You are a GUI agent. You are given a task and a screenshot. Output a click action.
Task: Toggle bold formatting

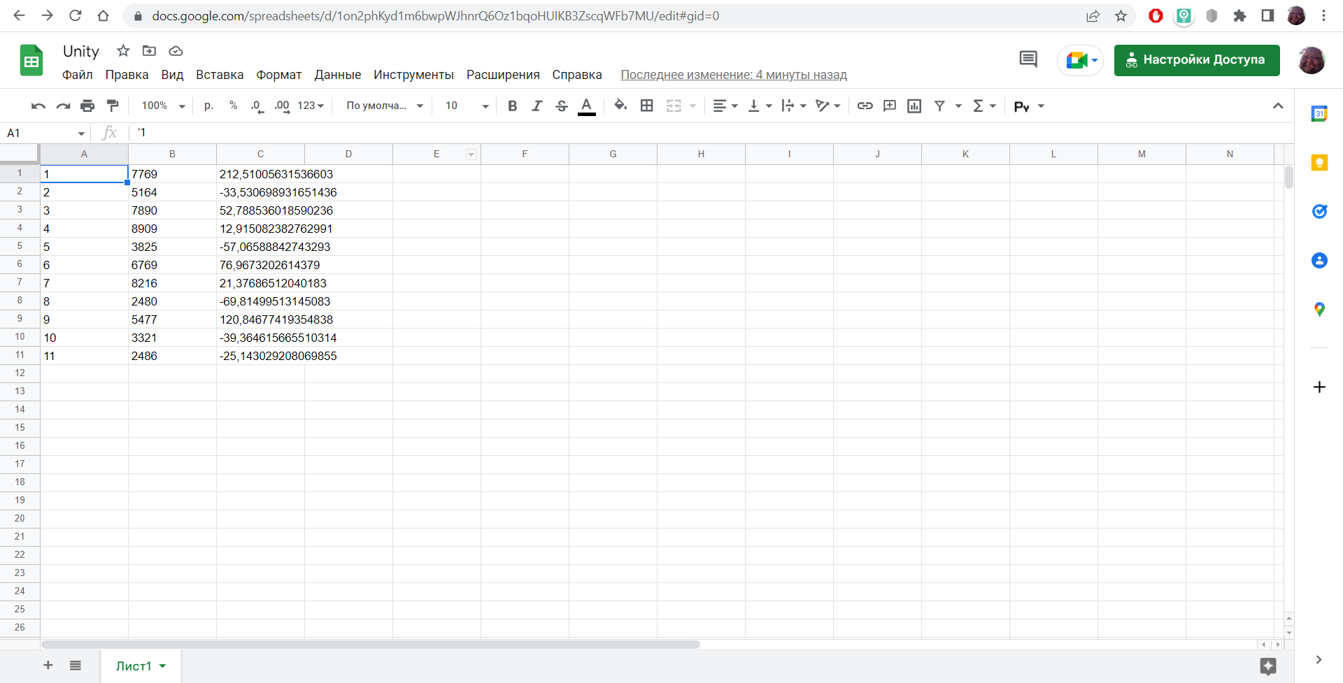(513, 106)
